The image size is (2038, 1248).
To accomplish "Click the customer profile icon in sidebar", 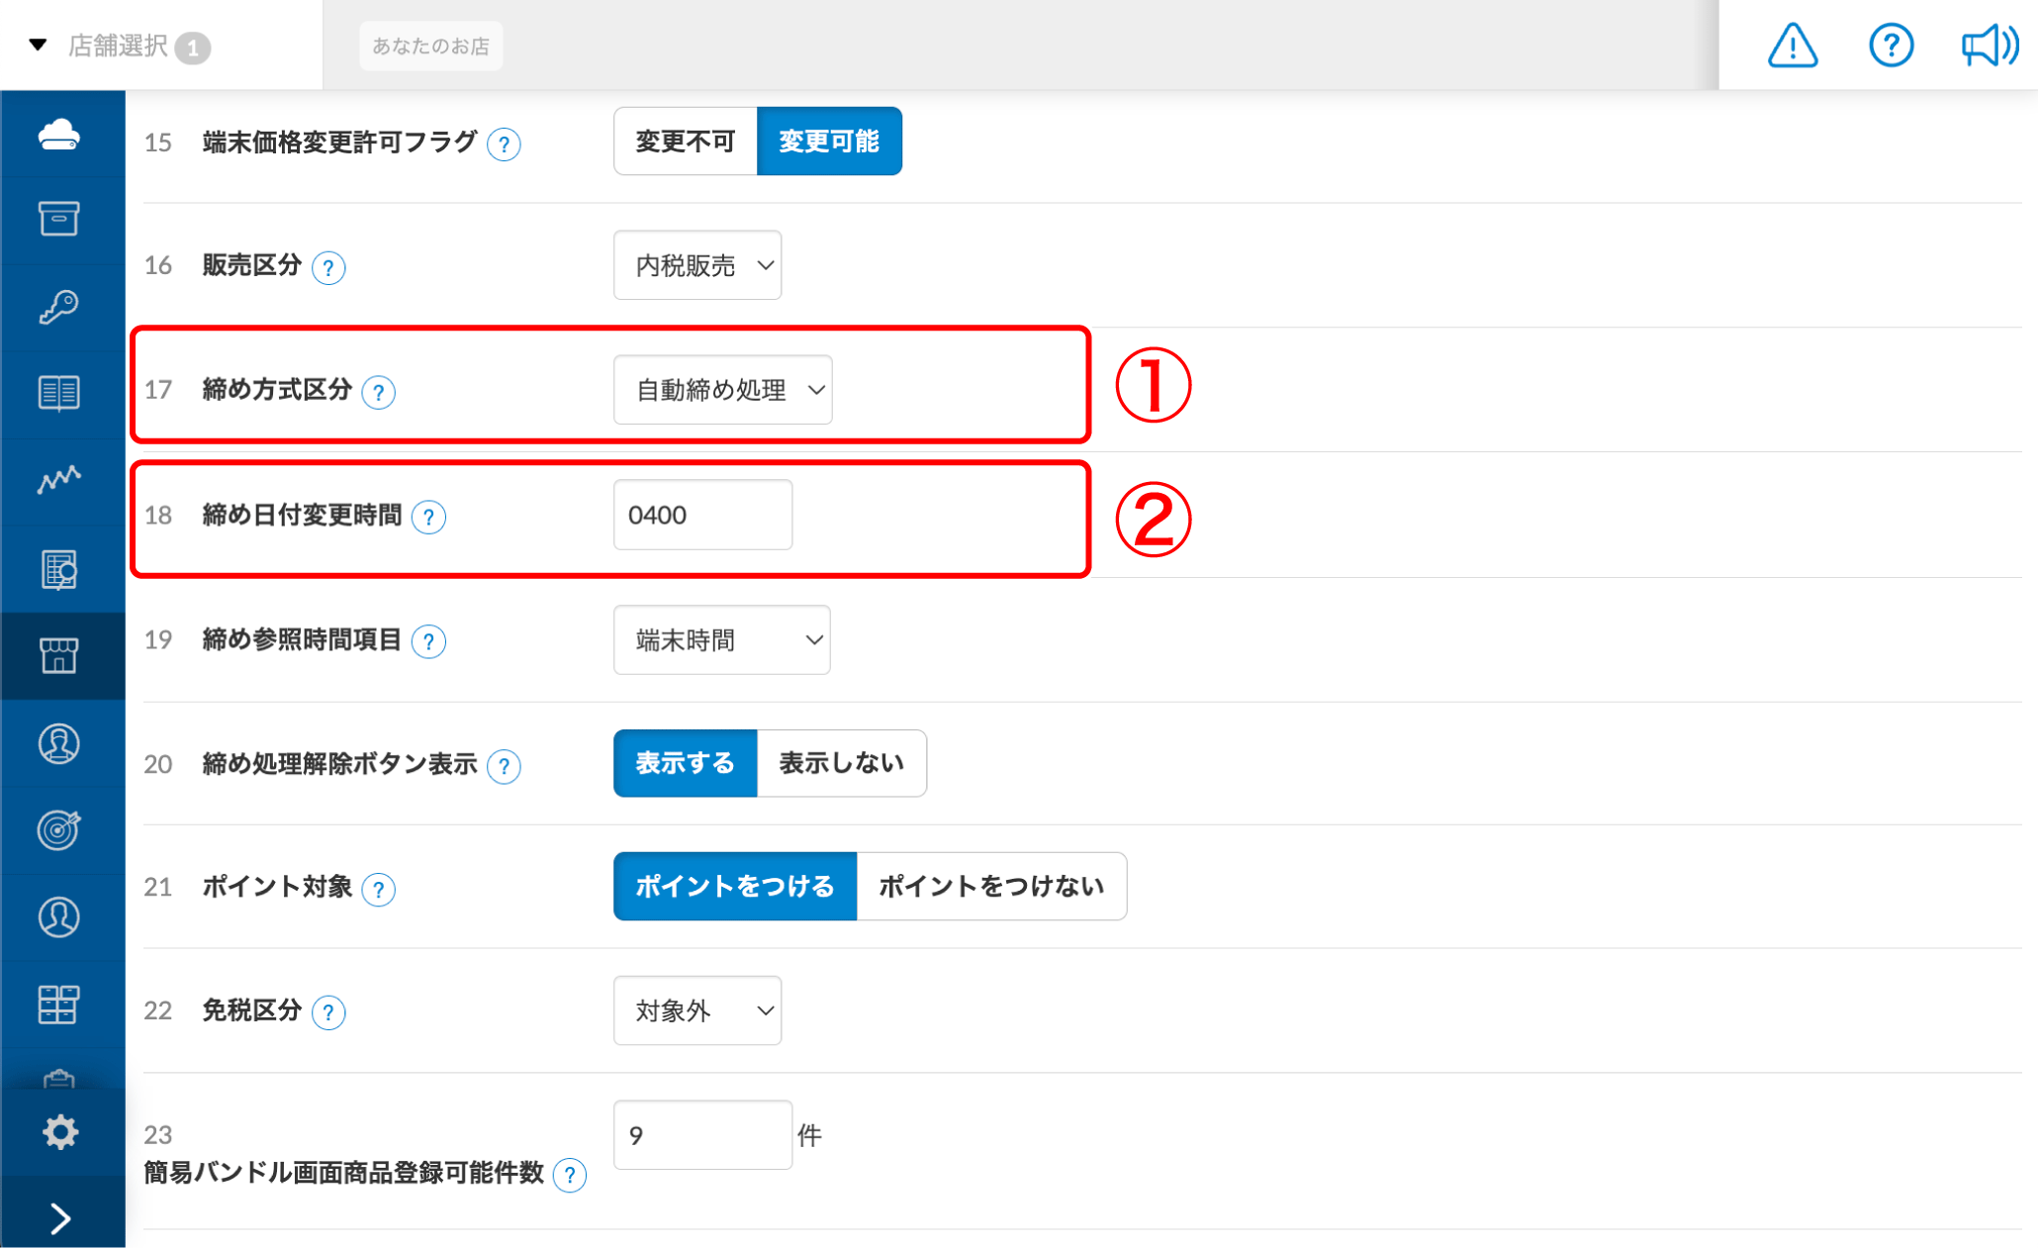I will [61, 744].
